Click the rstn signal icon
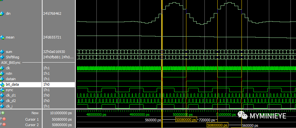This screenshot has height=128, width=296. [x=2, y=73]
